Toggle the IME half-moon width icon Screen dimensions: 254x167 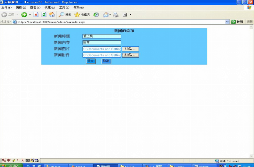(x=13, y=160)
